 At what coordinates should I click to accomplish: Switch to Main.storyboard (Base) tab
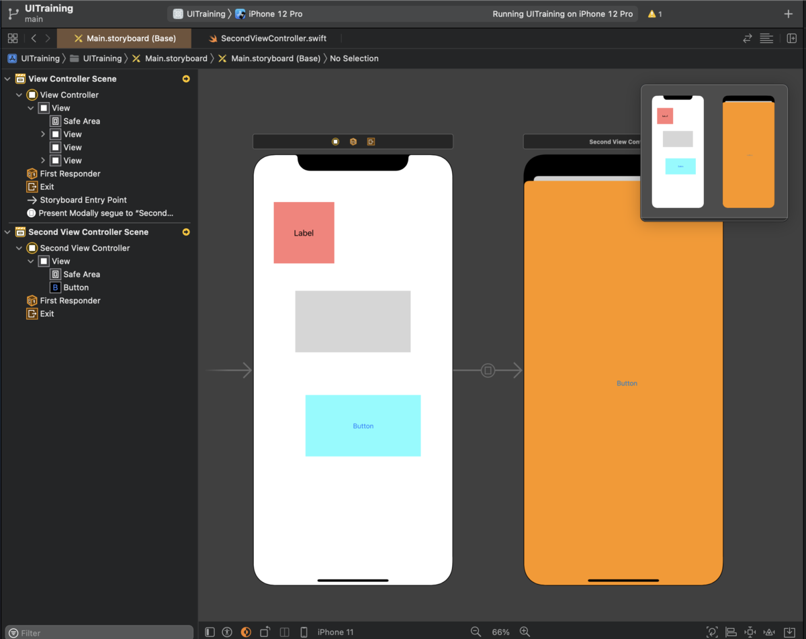pyautogui.click(x=124, y=38)
